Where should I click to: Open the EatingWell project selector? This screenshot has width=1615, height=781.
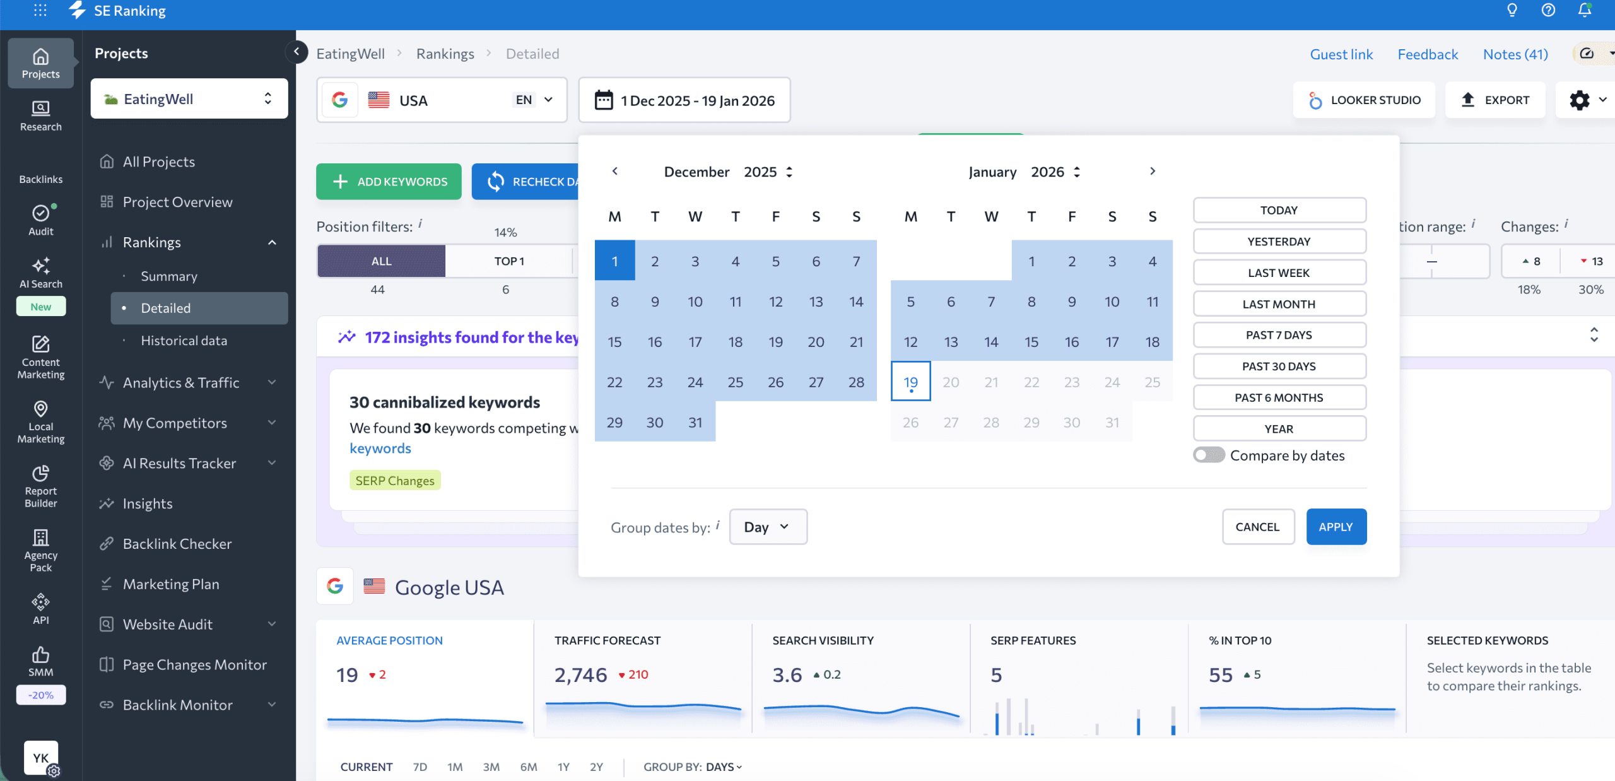(189, 98)
